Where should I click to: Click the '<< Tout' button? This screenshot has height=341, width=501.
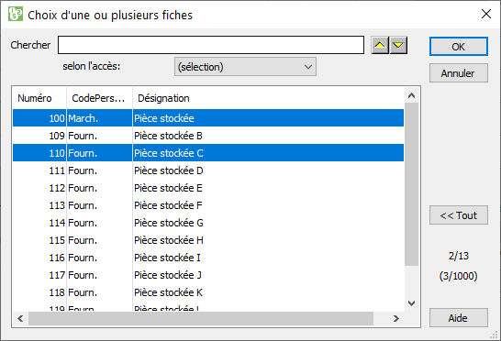459,215
